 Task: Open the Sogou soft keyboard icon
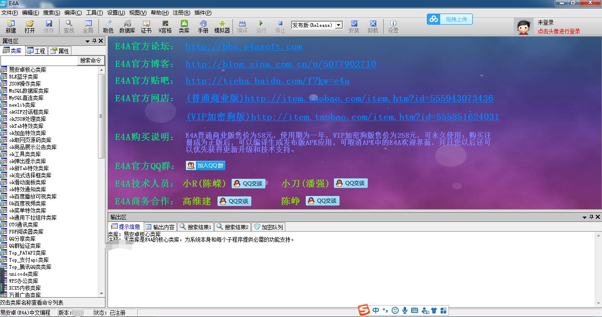click(415, 310)
